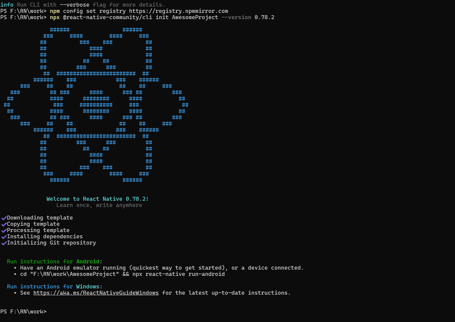Select the Downloading template status line
The height and width of the screenshot is (322, 455).
click(x=40, y=218)
